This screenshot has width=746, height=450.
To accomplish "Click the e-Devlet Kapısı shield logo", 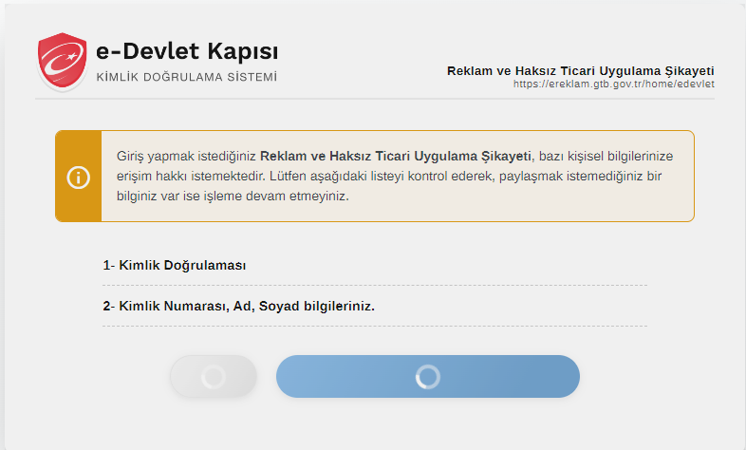I will click(x=63, y=61).
